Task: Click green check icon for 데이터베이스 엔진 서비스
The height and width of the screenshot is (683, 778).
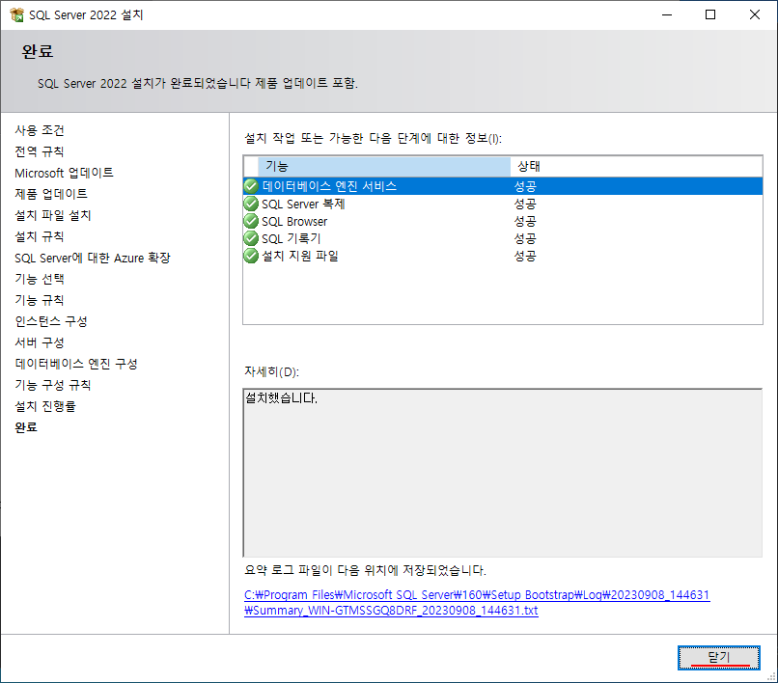Action: 251,186
